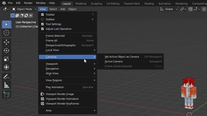
Task: Uncheck the Tool Settings checkbox
Action: (42, 24)
